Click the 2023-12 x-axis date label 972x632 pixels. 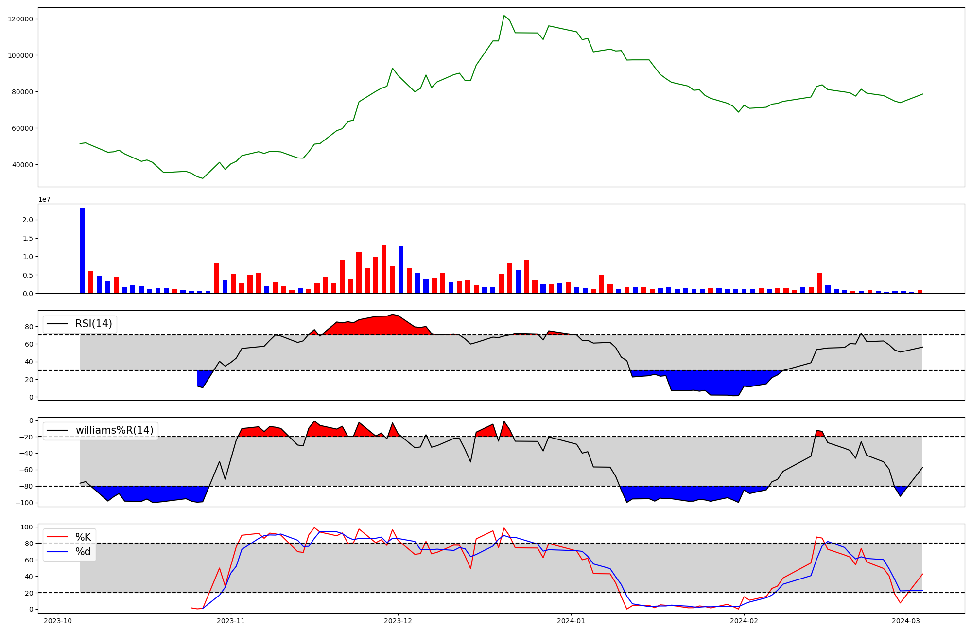pos(398,621)
